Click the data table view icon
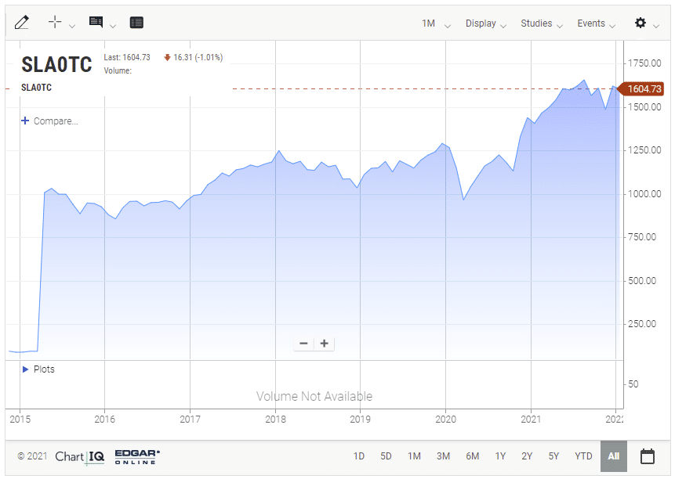Image resolution: width=675 pixels, height=479 pixels. [136, 23]
